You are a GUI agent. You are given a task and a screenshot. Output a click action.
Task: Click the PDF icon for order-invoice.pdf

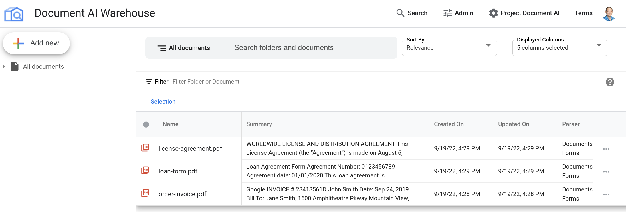point(145,193)
